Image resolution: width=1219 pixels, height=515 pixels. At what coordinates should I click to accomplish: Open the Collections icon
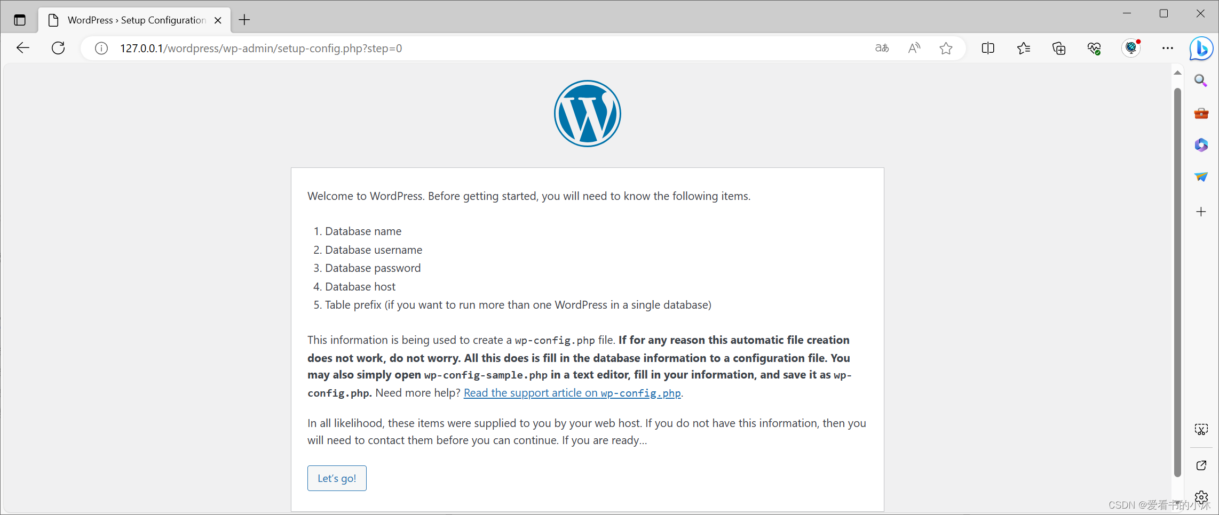[1059, 49]
